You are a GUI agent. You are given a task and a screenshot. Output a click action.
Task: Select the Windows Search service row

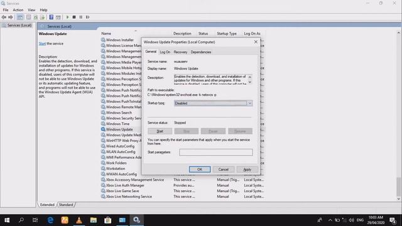119,113
